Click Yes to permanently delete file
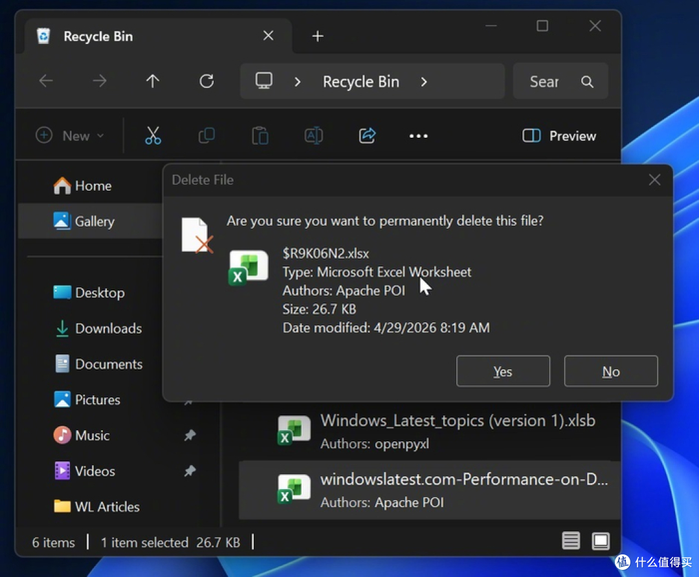This screenshot has height=577, width=699. 503,371
